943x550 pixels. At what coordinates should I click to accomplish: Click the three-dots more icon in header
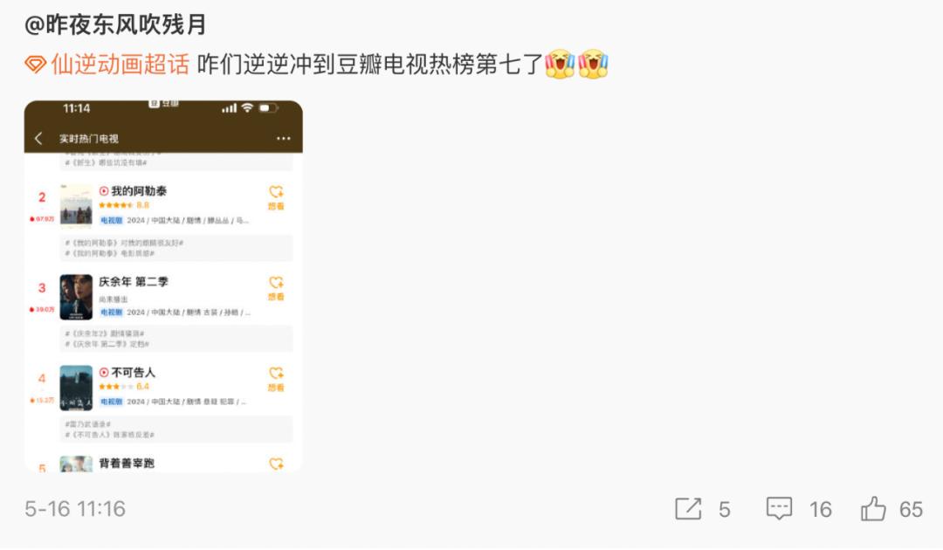(x=283, y=138)
